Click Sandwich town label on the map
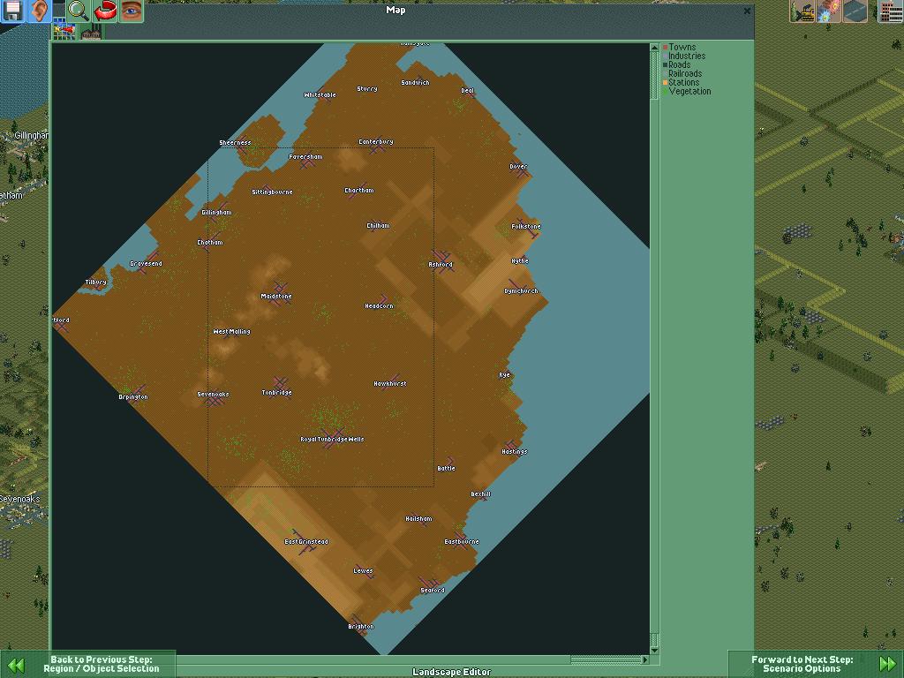 point(415,83)
